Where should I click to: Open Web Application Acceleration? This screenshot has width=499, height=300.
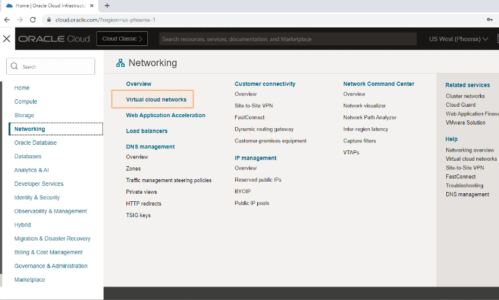(x=166, y=115)
